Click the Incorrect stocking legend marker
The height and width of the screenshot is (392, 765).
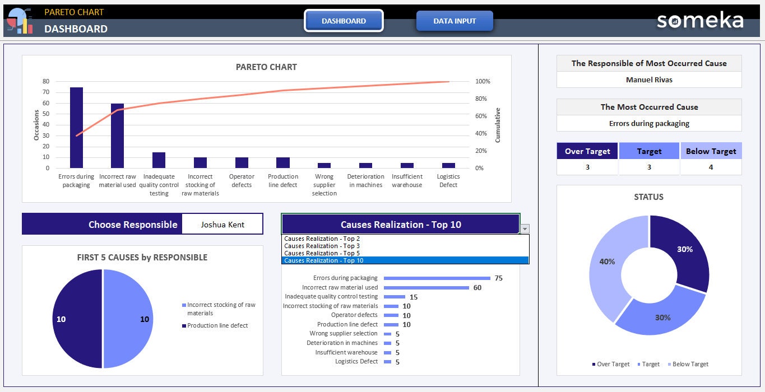[x=184, y=305]
